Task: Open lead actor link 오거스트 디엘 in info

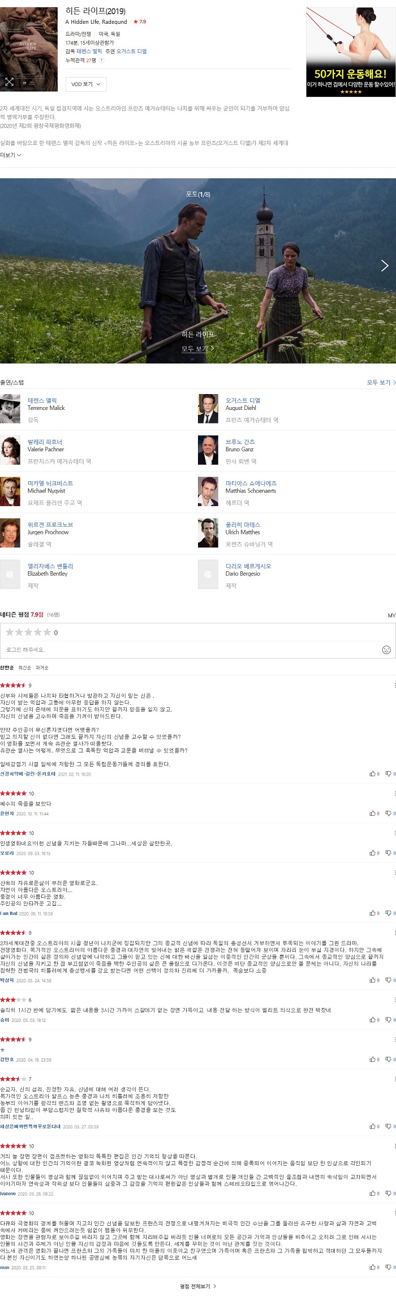Action: coord(131,51)
